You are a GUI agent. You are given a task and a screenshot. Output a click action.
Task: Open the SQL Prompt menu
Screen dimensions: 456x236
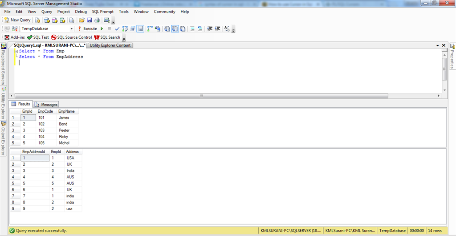click(103, 12)
